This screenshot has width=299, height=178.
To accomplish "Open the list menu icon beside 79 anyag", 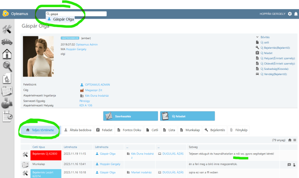I will coord(295,140).
